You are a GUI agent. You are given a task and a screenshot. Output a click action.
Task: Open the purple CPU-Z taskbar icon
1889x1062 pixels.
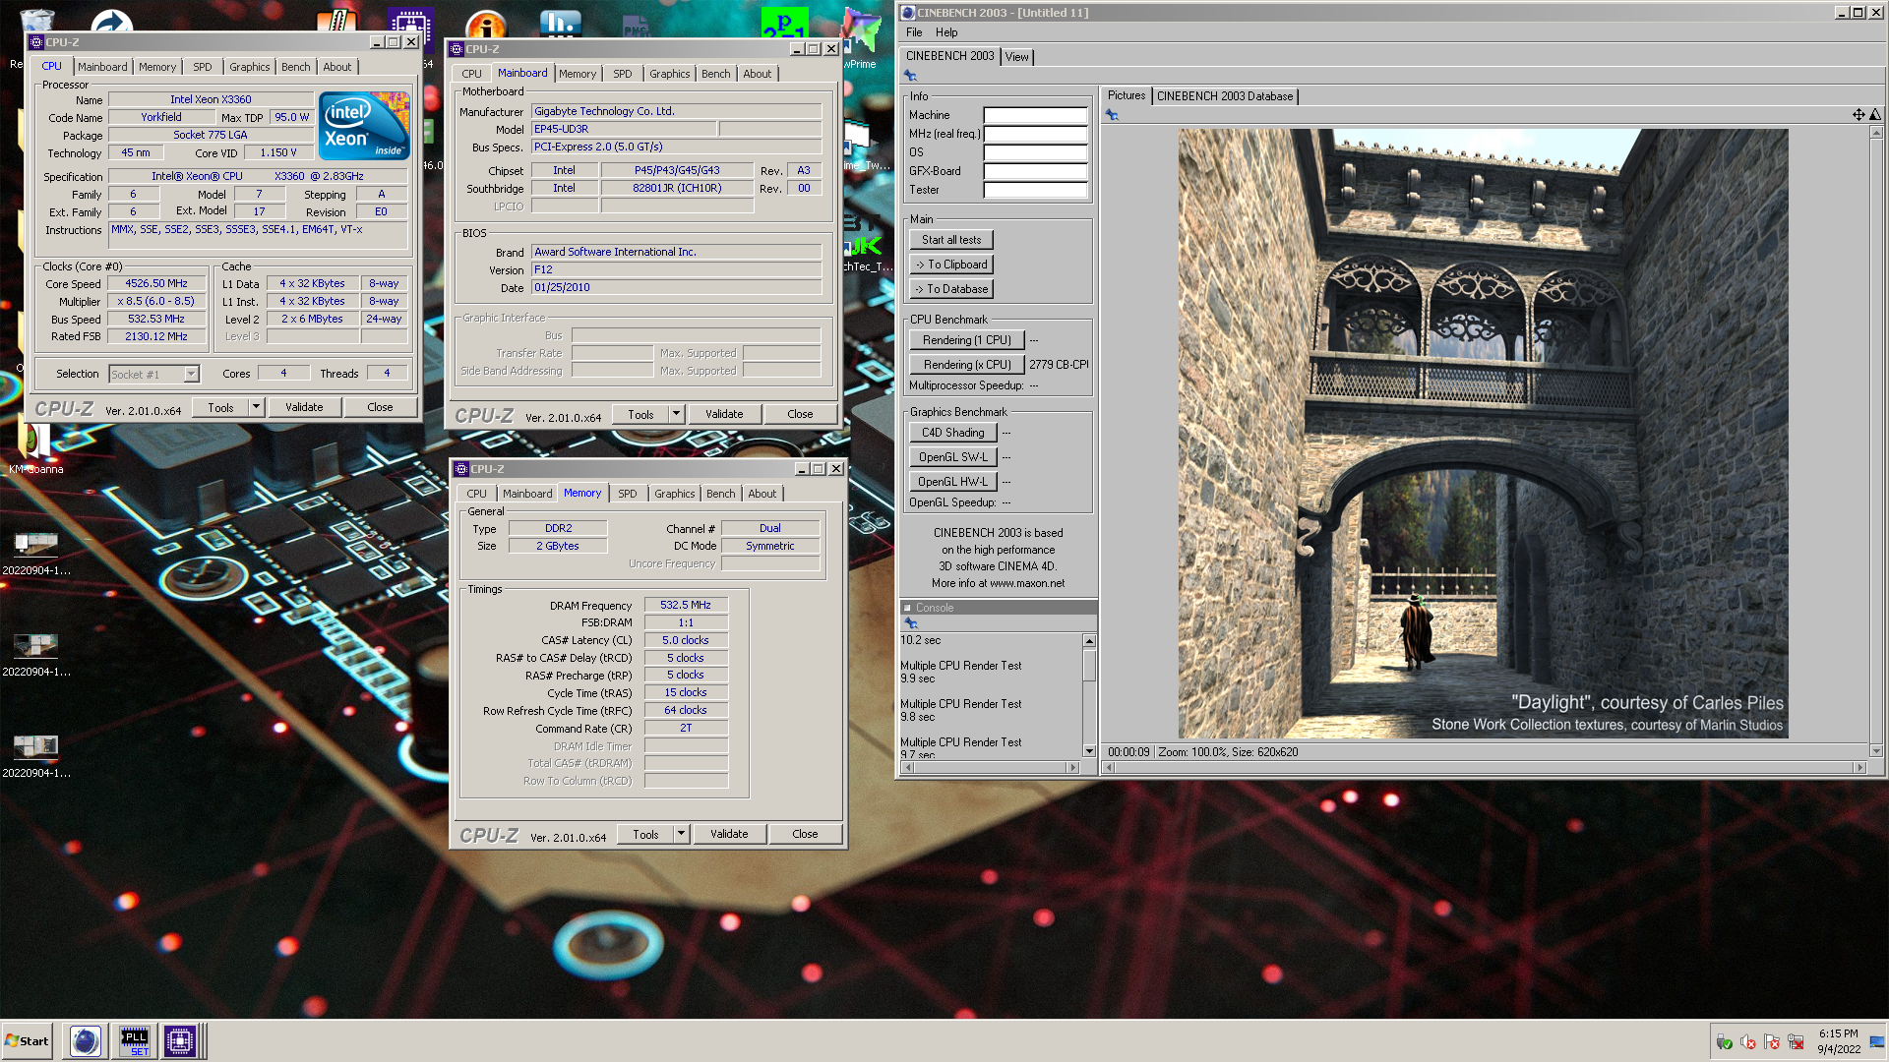(180, 1040)
